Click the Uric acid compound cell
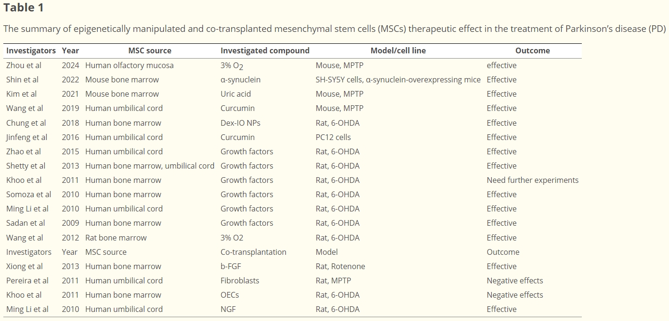The height and width of the screenshot is (321, 669). tap(235, 94)
